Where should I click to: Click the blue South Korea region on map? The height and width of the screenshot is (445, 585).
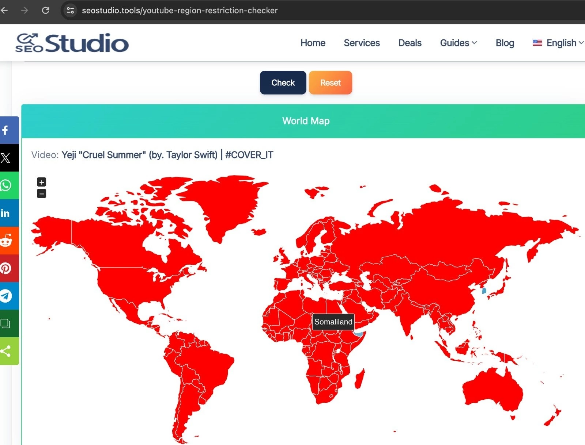click(484, 291)
